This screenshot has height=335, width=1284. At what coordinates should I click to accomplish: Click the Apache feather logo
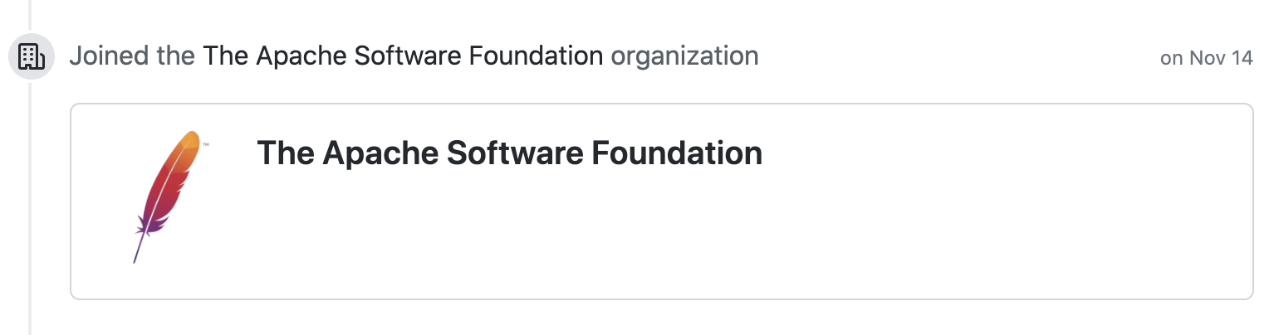(165, 194)
